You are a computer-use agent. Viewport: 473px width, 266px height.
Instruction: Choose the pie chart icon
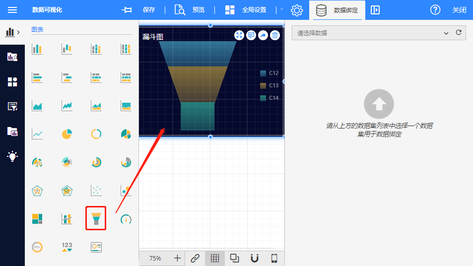point(67,134)
